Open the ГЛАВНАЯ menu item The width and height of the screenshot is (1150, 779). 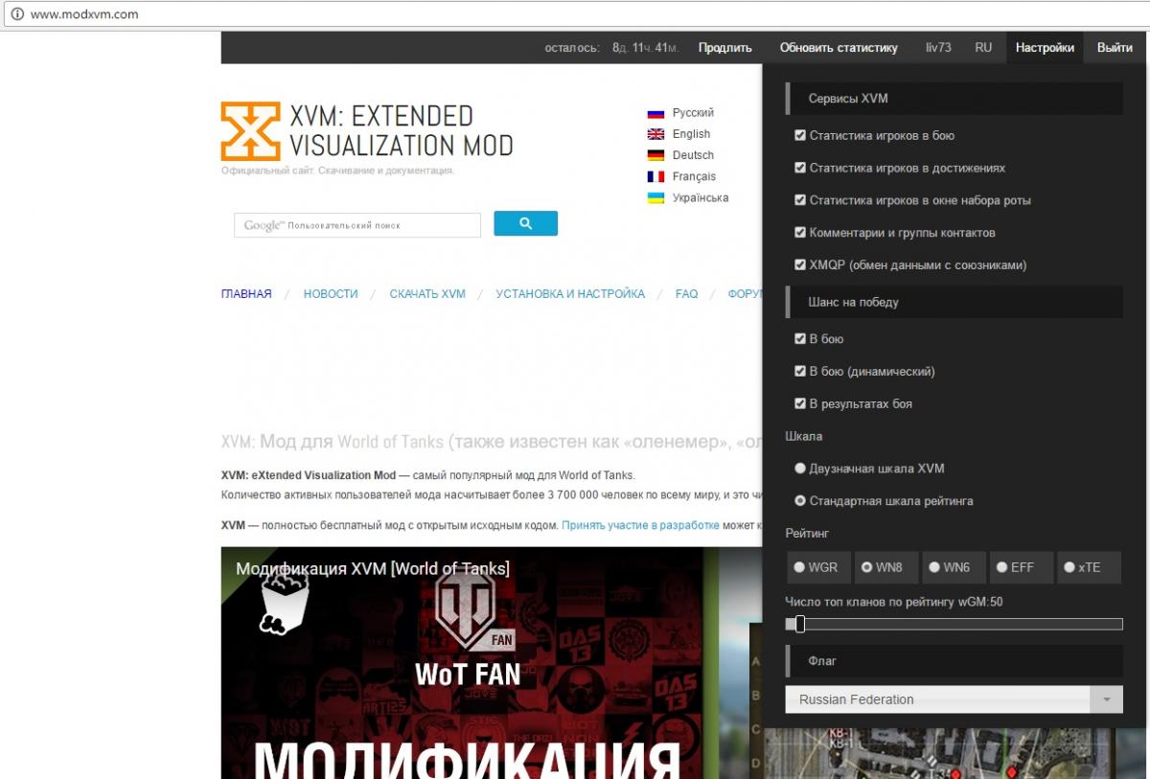(246, 294)
